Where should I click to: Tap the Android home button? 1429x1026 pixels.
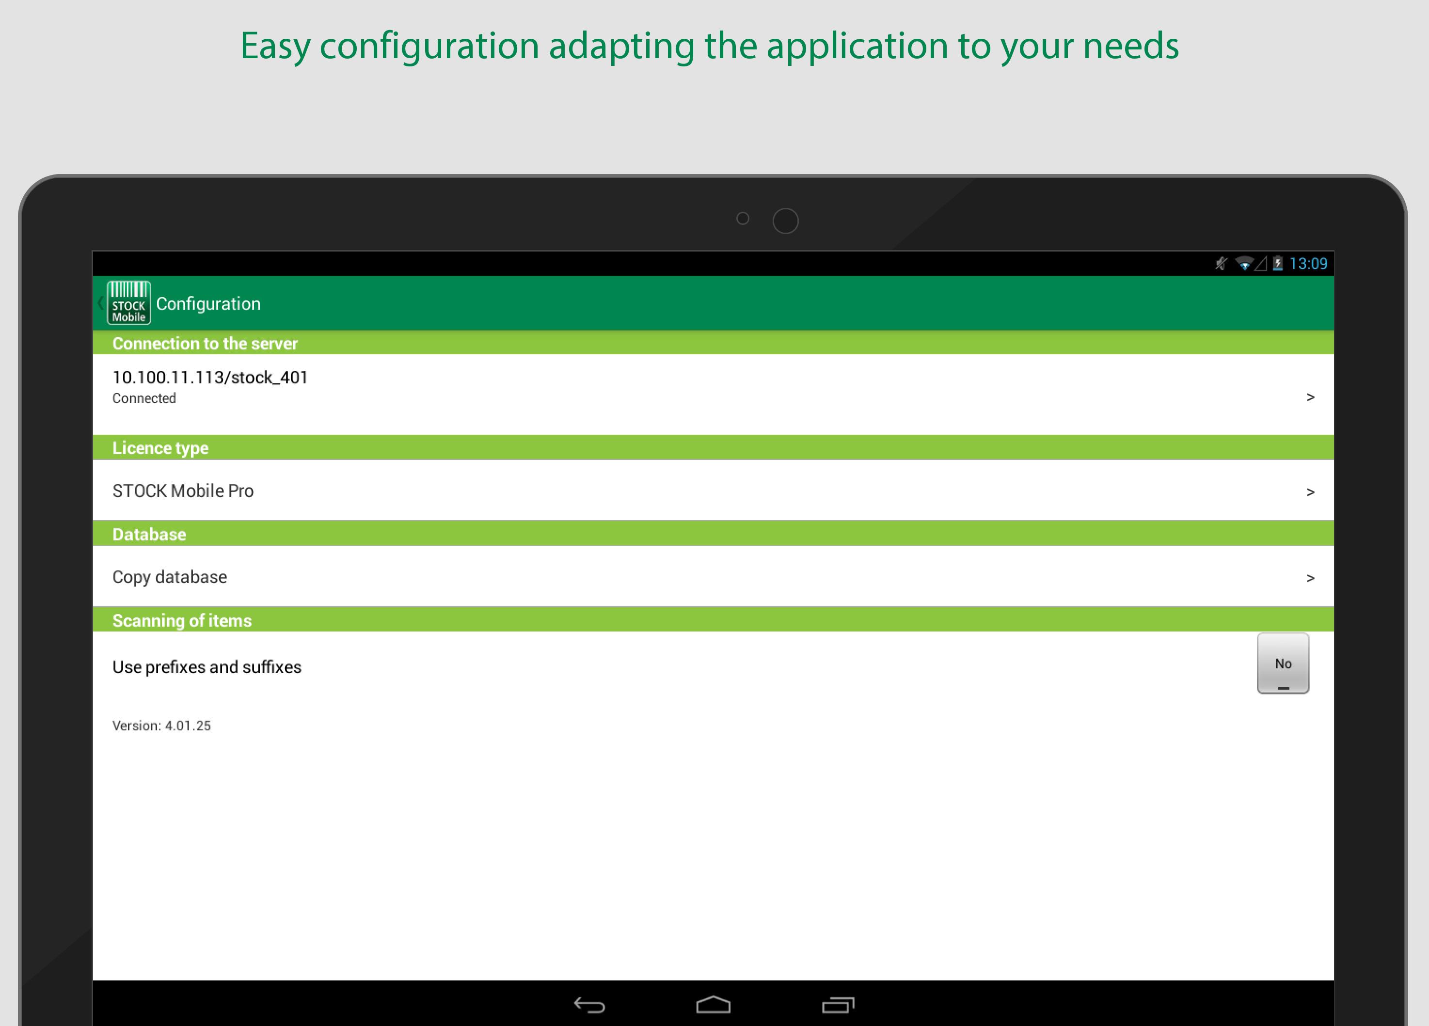pos(713,1005)
